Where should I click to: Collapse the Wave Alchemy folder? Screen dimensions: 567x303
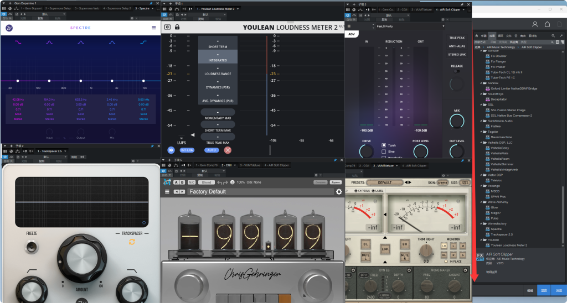pyautogui.click(x=481, y=202)
